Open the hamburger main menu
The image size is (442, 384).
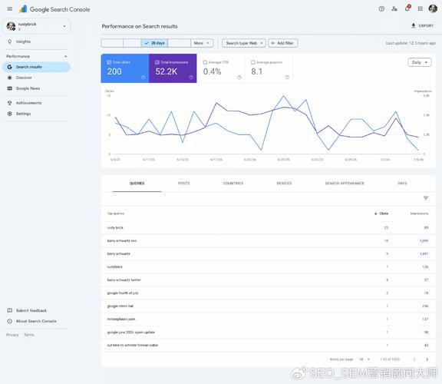tap(9, 9)
